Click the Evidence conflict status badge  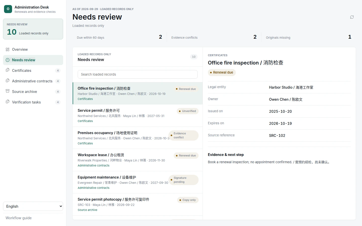184,135
